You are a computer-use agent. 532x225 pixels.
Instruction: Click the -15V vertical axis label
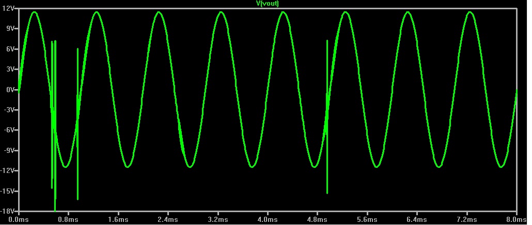point(7,191)
